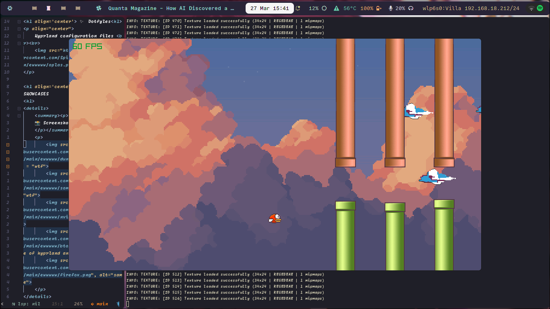The height and width of the screenshot is (309, 550).
Task: Open the Wi-Fi signal icon
Action: pos(531,8)
